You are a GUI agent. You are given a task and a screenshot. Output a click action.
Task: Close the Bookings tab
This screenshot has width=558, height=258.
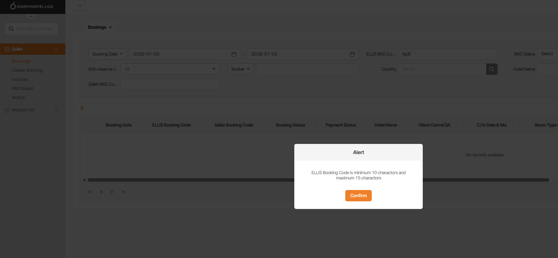(x=110, y=27)
